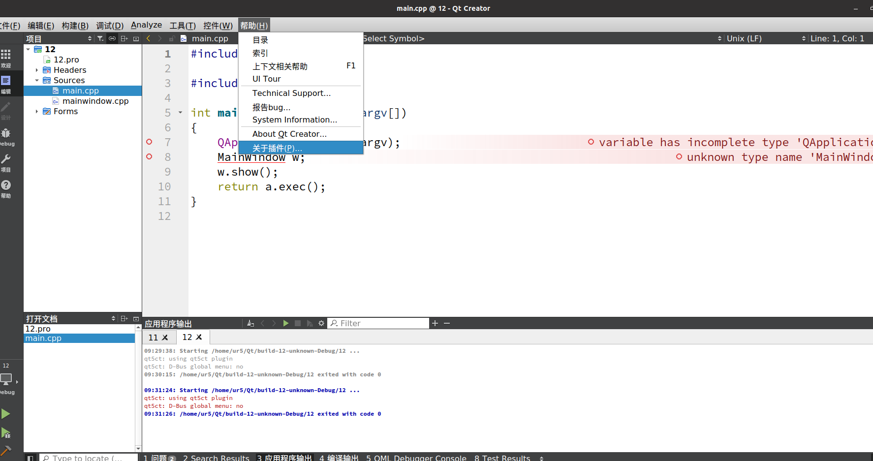Open Debug mode with the bug icon
This screenshot has height=461, width=873.
[6, 136]
